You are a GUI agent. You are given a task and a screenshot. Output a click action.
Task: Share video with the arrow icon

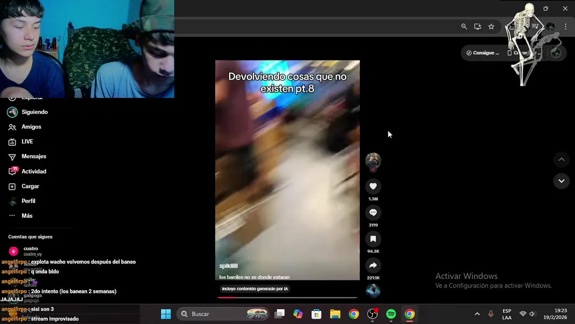click(x=373, y=265)
